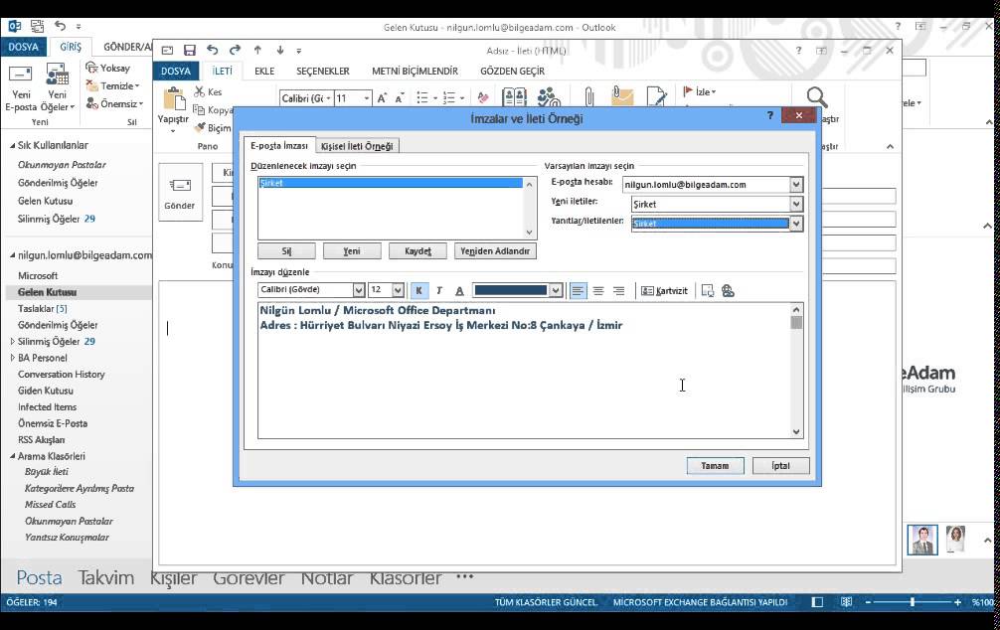Expand BA Personel folder
This screenshot has height=630, width=1000.
(12, 358)
